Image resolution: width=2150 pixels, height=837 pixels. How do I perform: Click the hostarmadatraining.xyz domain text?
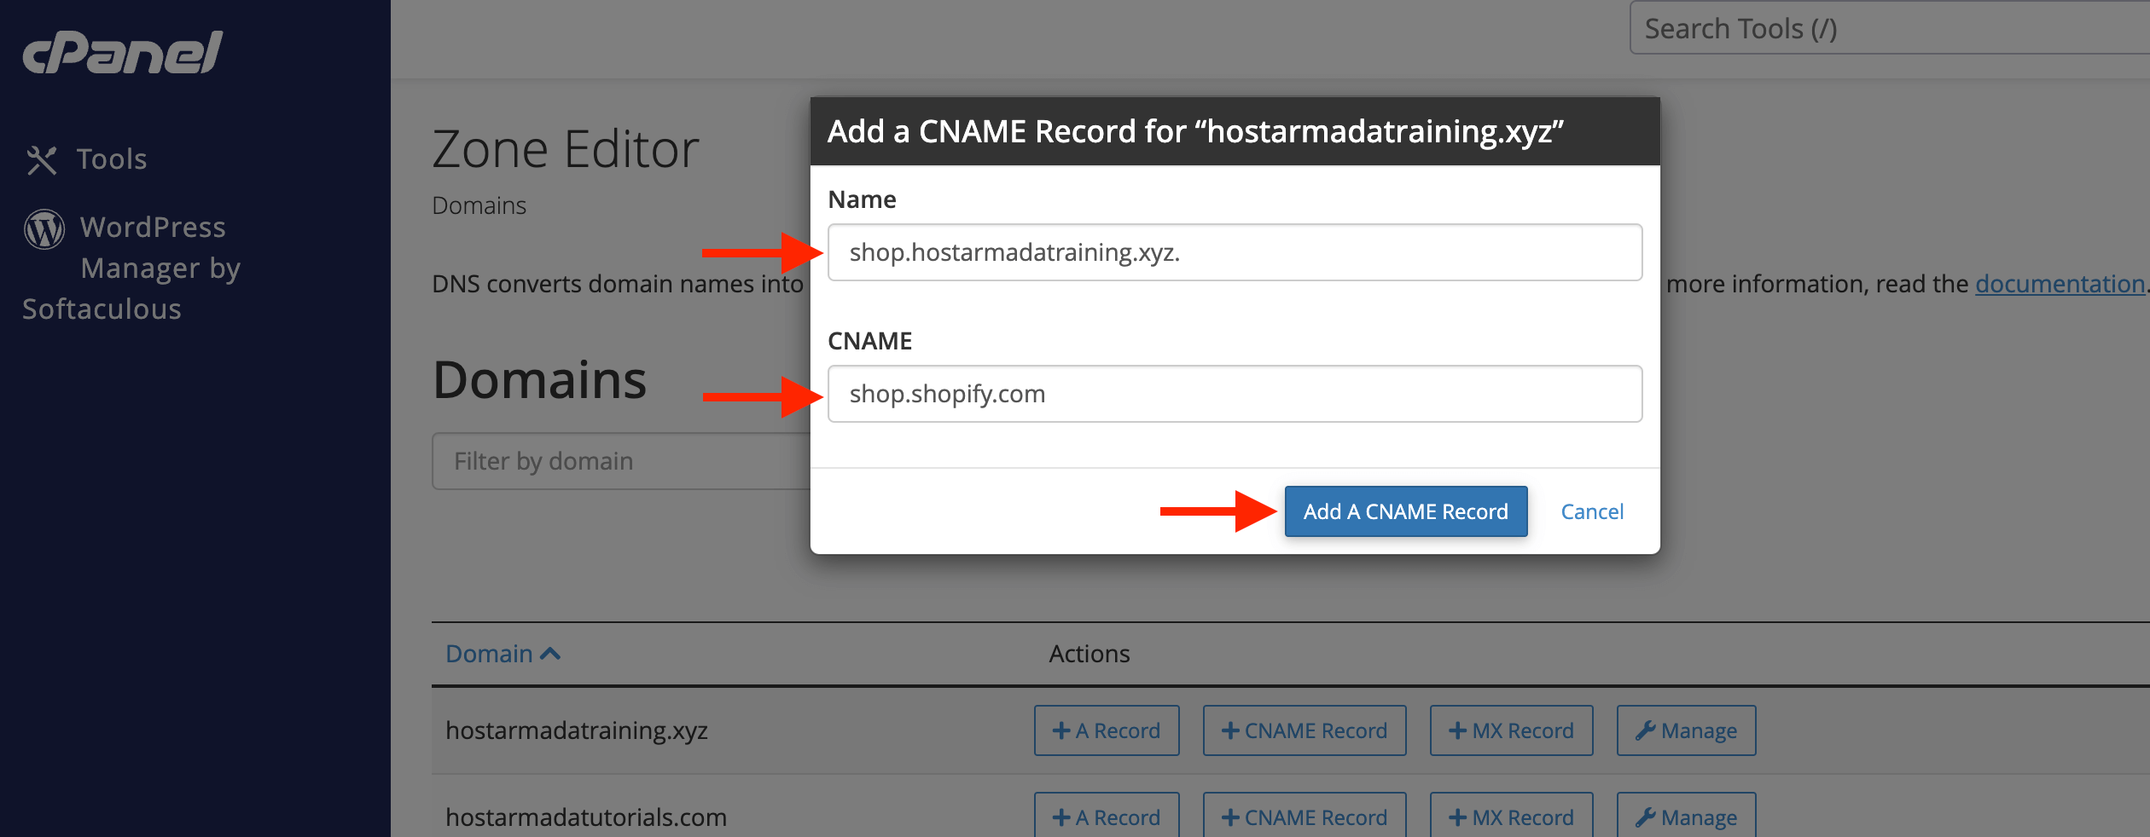coord(577,731)
